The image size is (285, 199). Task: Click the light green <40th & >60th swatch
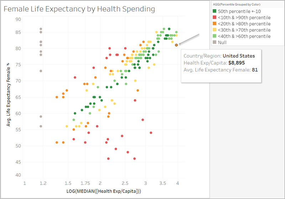214,36
